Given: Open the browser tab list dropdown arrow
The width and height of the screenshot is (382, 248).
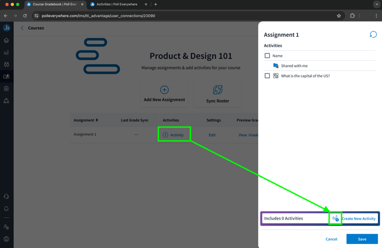Looking at the screenshot, I should pyautogui.click(x=377, y=5).
